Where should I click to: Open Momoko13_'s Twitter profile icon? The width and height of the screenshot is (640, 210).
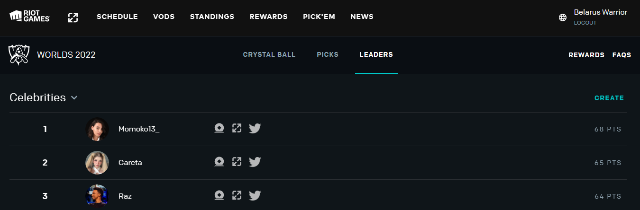point(255,129)
